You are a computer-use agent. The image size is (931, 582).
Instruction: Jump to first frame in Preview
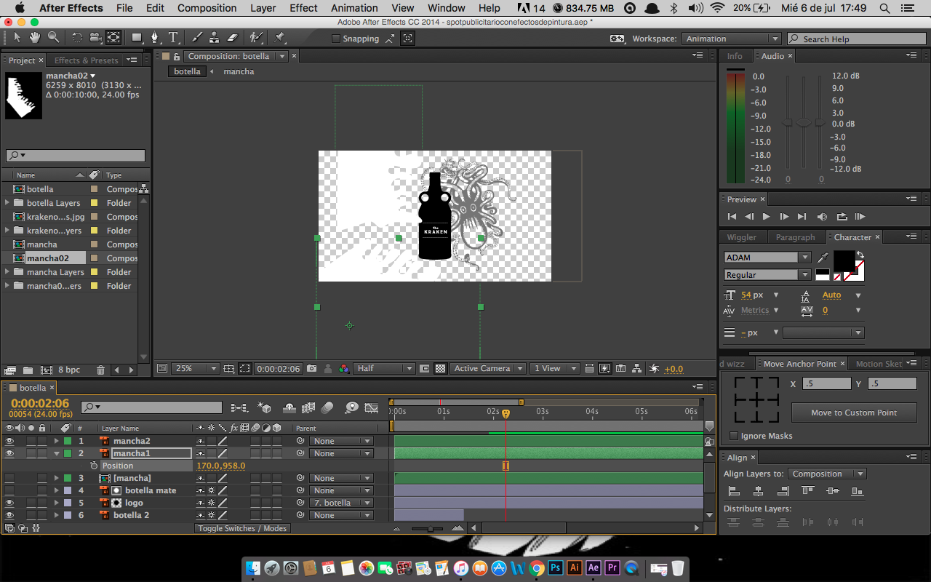point(732,217)
